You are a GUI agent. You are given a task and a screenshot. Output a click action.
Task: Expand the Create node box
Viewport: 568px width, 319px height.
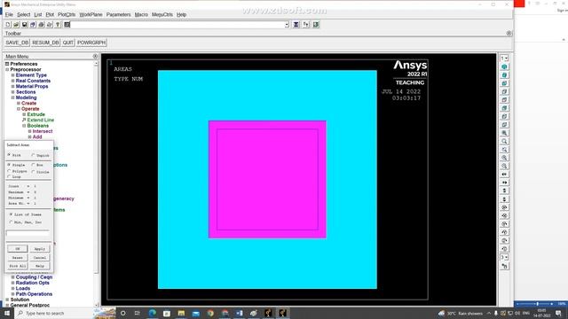(19, 103)
